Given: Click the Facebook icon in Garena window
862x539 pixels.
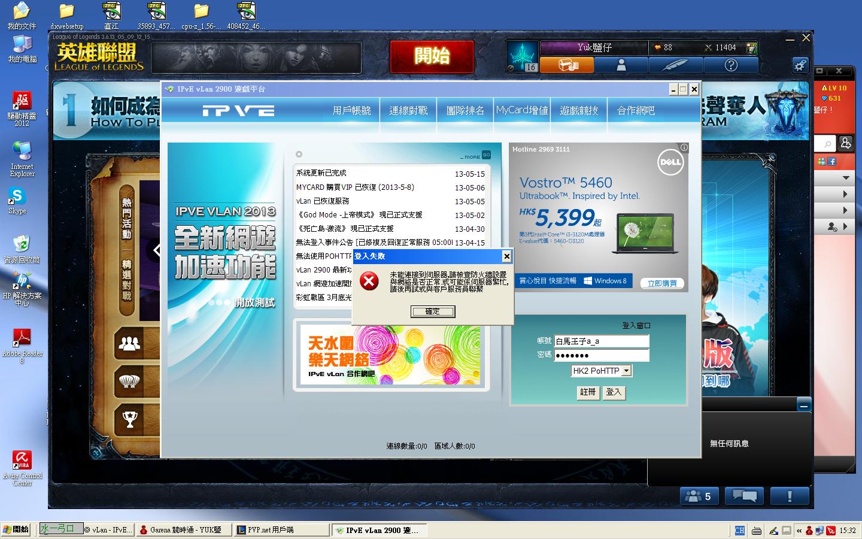Looking at the screenshot, I should click(x=832, y=162).
